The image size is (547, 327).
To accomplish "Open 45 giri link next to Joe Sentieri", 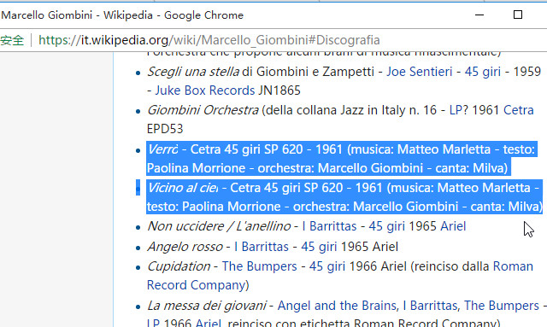I will tap(482, 72).
